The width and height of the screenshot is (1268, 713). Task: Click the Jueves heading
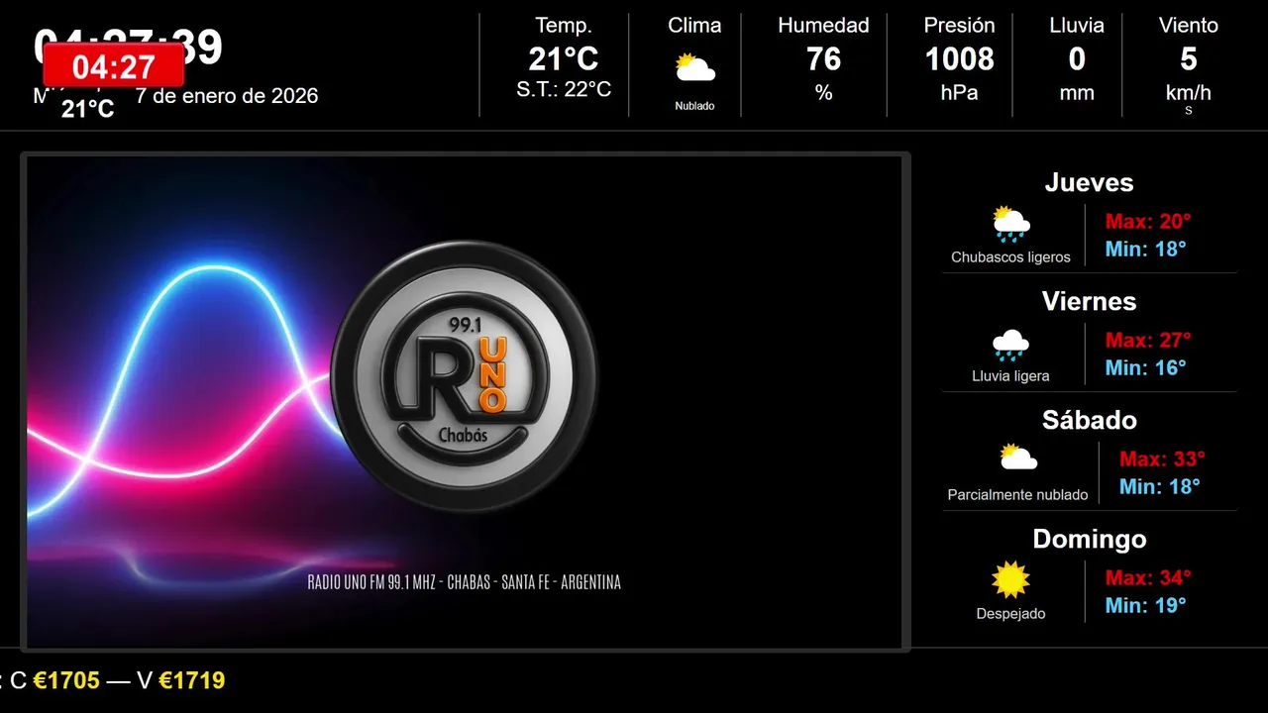point(1089,182)
